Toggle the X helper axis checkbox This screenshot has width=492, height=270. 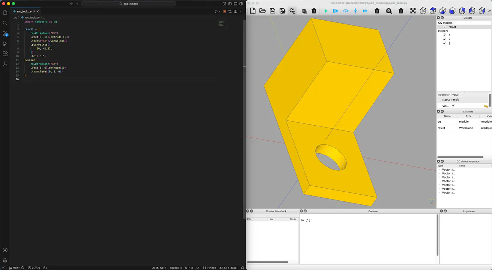pyautogui.click(x=444, y=35)
